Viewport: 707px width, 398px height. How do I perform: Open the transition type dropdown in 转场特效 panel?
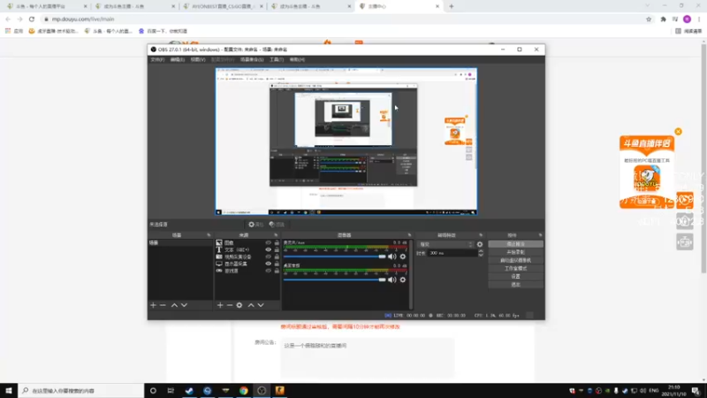pos(445,244)
